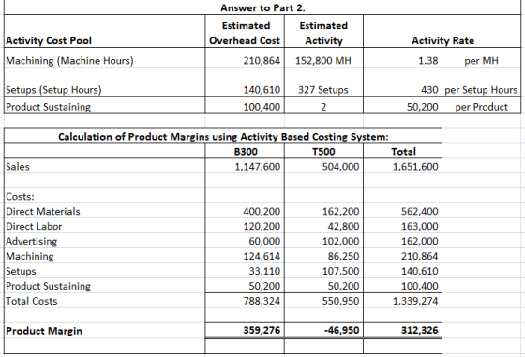Click total setups cost 140,610 in margins table
Image resolution: width=525 pixels, height=357 pixels.
403,271
